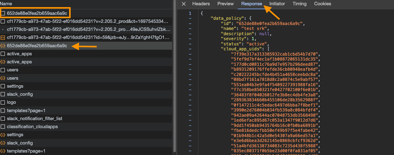Click JSON icon beside the settings request

coord(3,135)
